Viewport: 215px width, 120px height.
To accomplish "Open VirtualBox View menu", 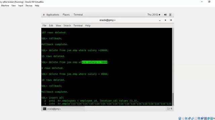I will 13,6.
